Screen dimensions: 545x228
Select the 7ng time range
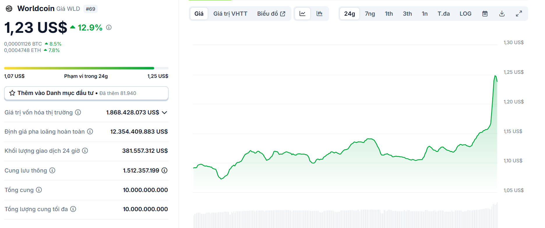click(x=370, y=14)
